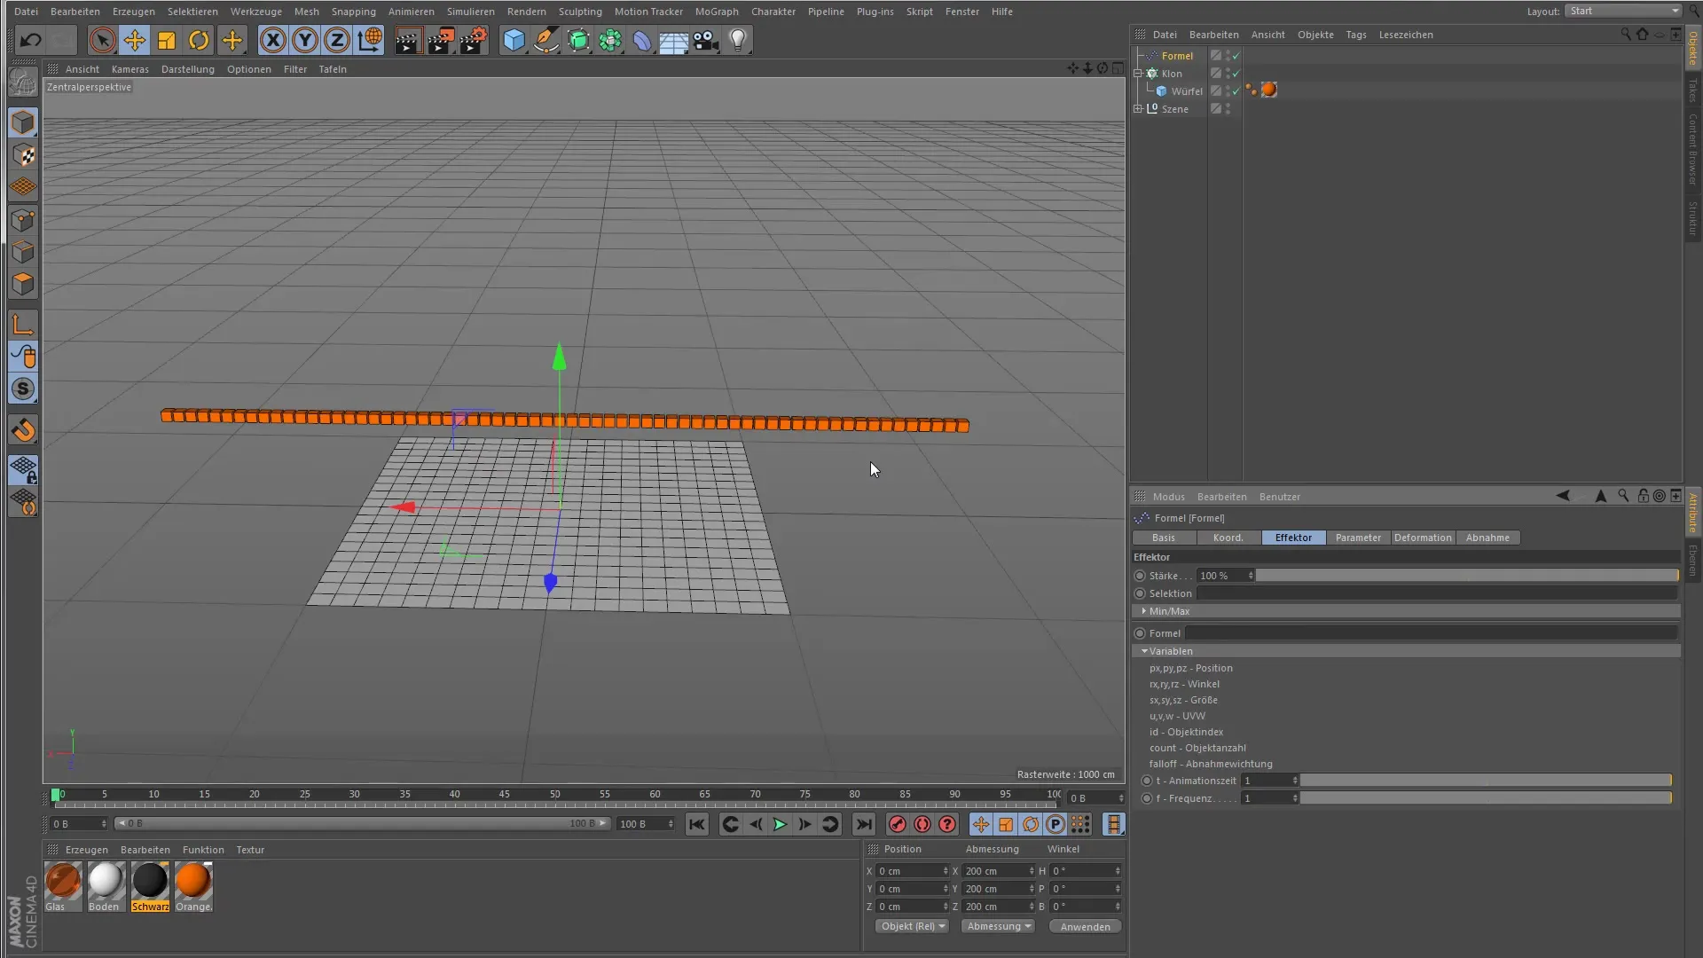Screen dimensions: 1703x958
Task: Add a floor environment icon
Action: point(673,40)
